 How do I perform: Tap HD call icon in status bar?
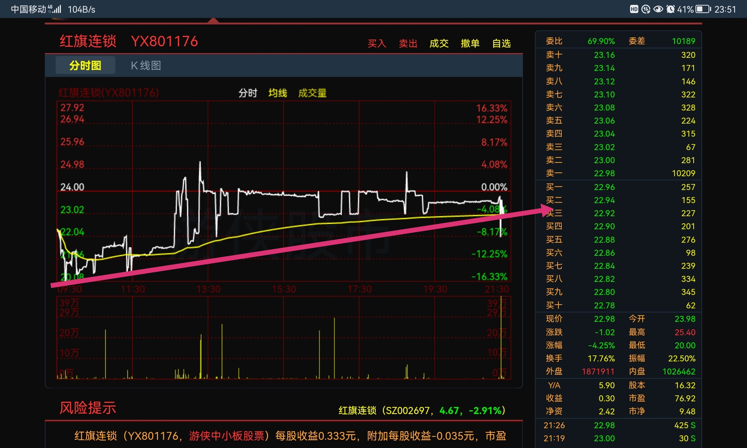[634, 9]
